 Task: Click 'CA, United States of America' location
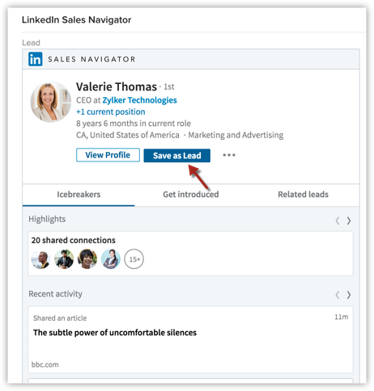coord(128,135)
